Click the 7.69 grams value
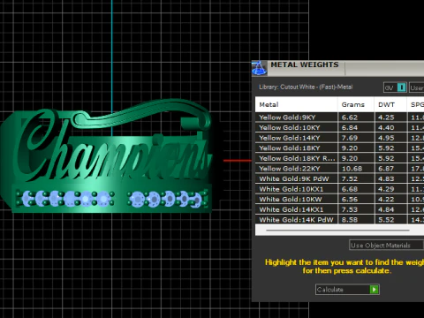 tap(350, 138)
